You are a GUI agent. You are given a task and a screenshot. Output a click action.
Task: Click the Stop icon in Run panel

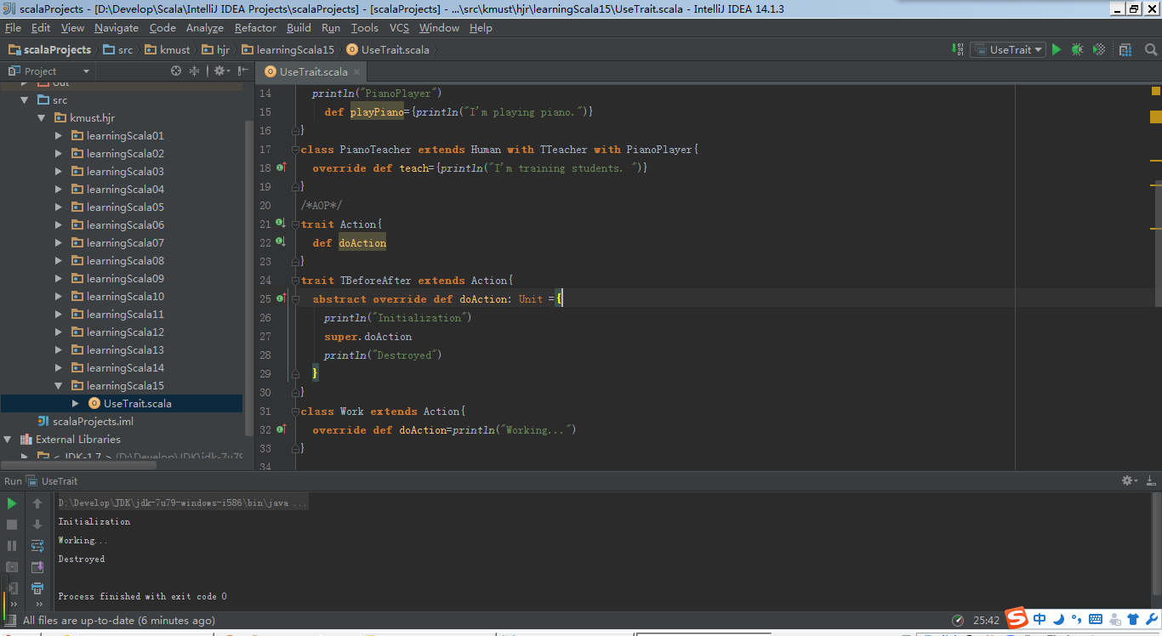pos(12,525)
